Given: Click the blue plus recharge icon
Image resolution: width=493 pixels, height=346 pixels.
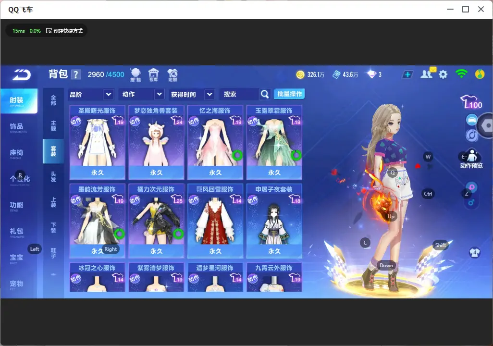Looking at the screenshot, I should coord(407,74).
